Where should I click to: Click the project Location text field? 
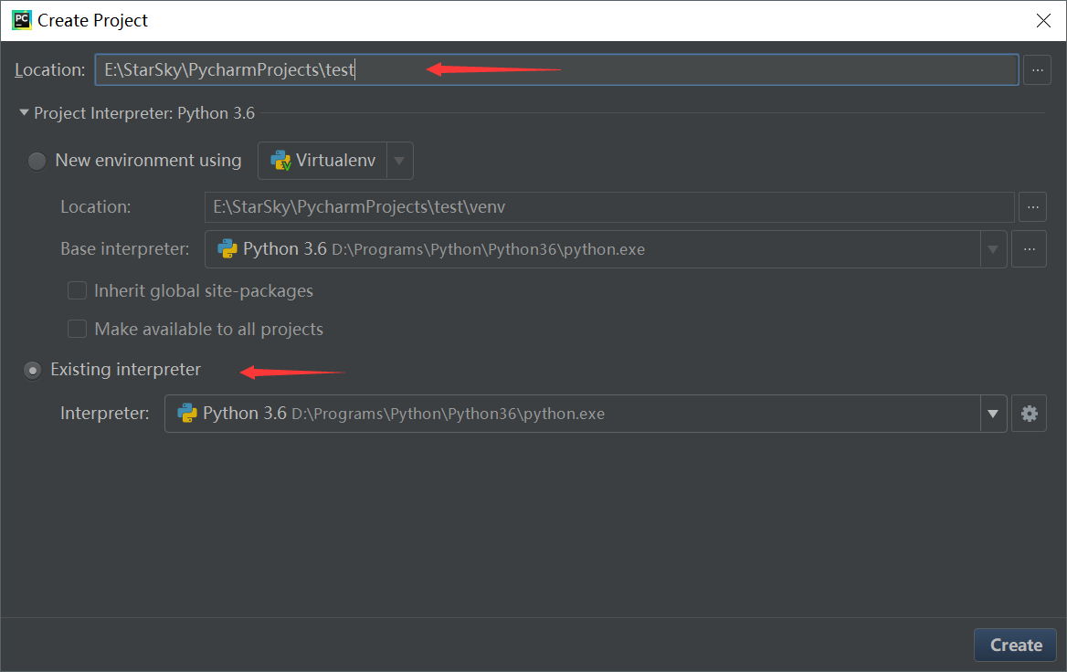click(556, 70)
